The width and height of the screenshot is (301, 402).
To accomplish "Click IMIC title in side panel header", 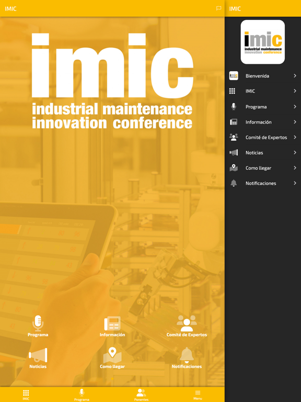I will (x=235, y=9).
